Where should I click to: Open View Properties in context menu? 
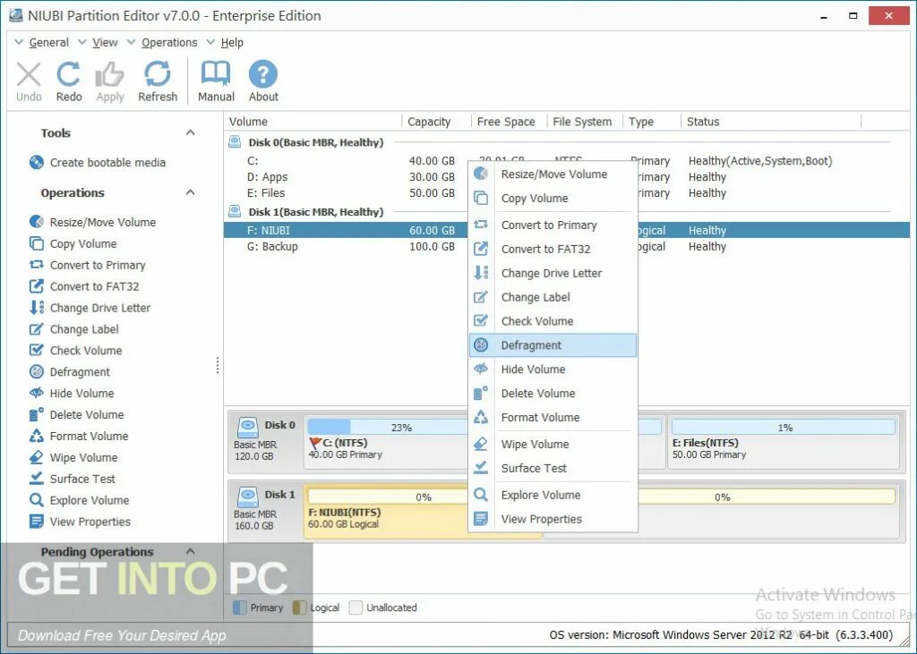point(553,519)
